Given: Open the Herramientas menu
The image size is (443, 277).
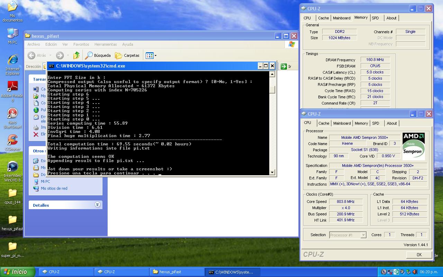Looking at the screenshot, I should click(x=106, y=44).
